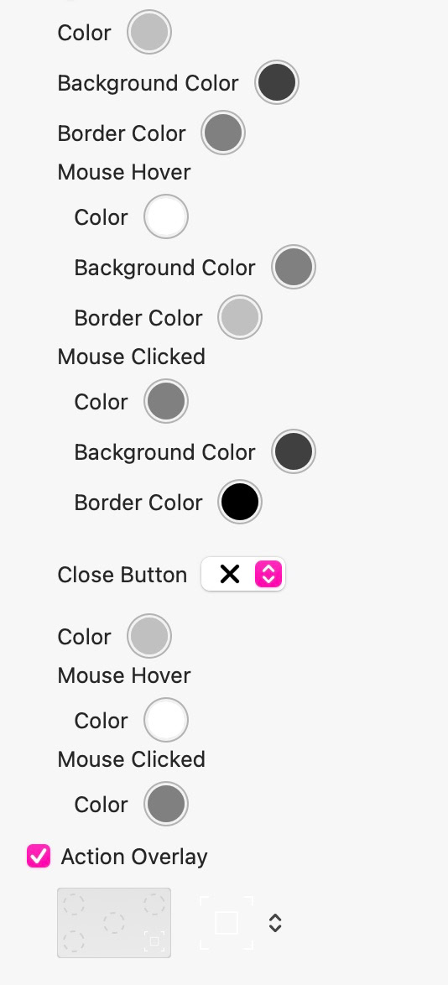Image resolution: width=448 pixels, height=985 pixels.
Task: Open Mouse Hover Background Color swatch
Action: pos(294,267)
